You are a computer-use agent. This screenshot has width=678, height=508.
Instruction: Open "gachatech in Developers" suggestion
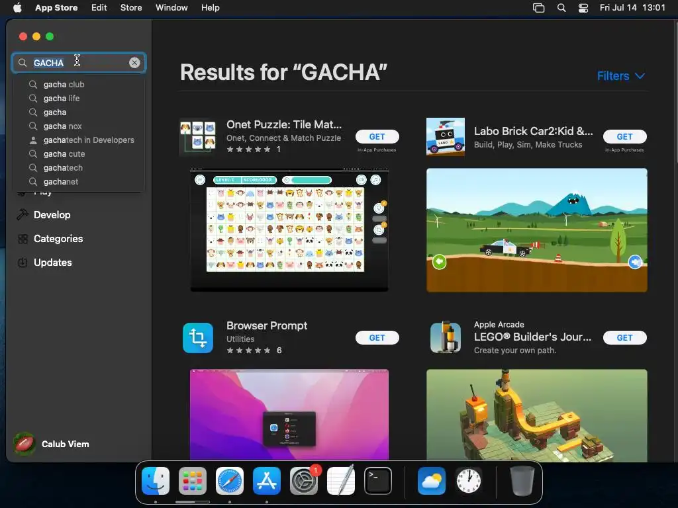pyautogui.click(x=78, y=140)
